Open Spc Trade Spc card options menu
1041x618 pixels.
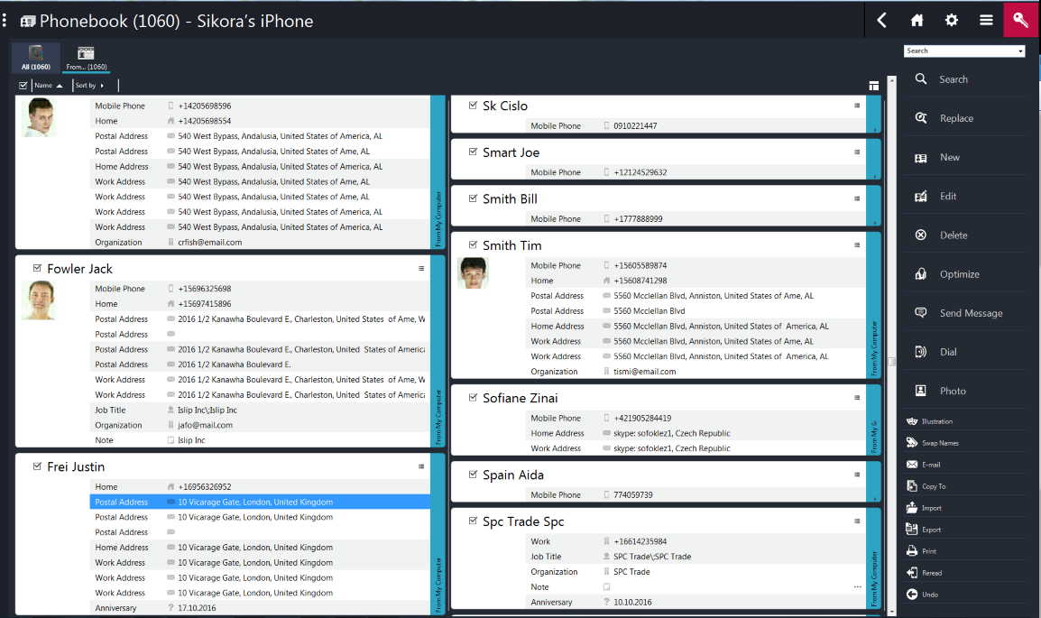(857, 521)
